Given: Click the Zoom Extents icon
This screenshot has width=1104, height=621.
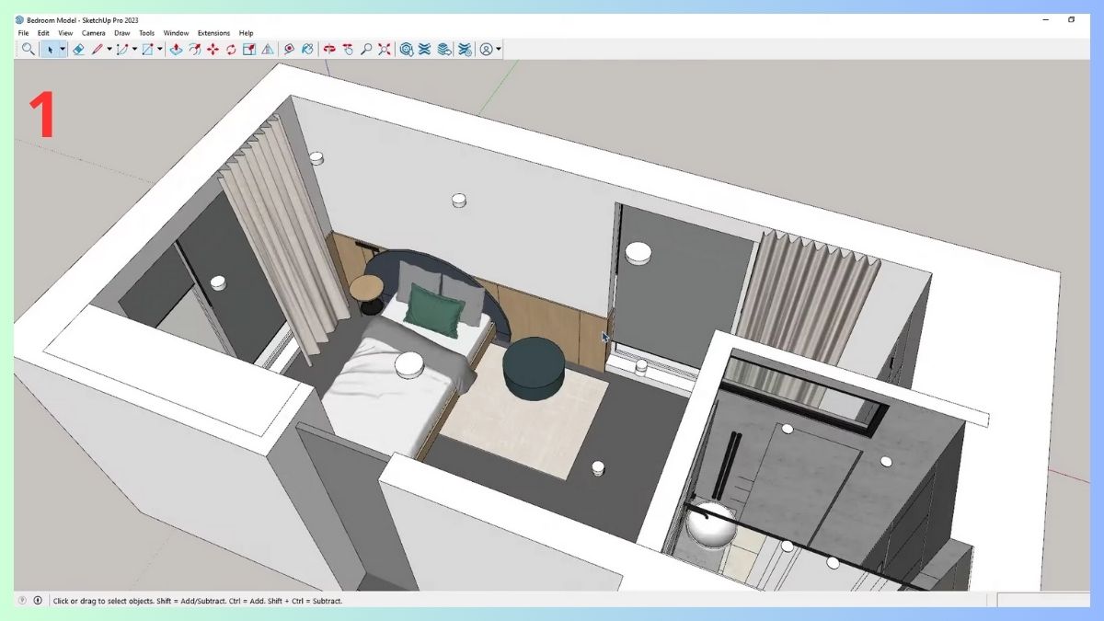Looking at the screenshot, I should [384, 49].
